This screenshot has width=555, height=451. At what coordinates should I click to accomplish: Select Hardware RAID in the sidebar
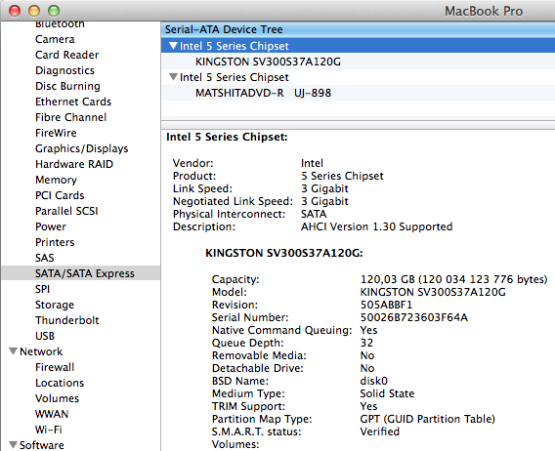pyautogui.click(x=74, y=164)
